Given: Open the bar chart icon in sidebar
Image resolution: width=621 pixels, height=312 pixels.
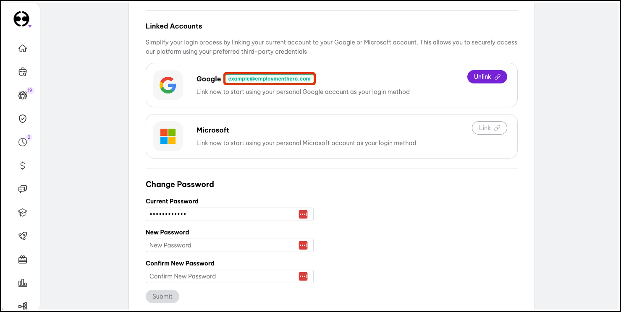Looking at the screenshot, I should [23, 283].
